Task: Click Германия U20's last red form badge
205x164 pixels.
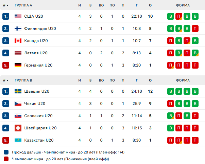Action: click(x=195, y=65)
